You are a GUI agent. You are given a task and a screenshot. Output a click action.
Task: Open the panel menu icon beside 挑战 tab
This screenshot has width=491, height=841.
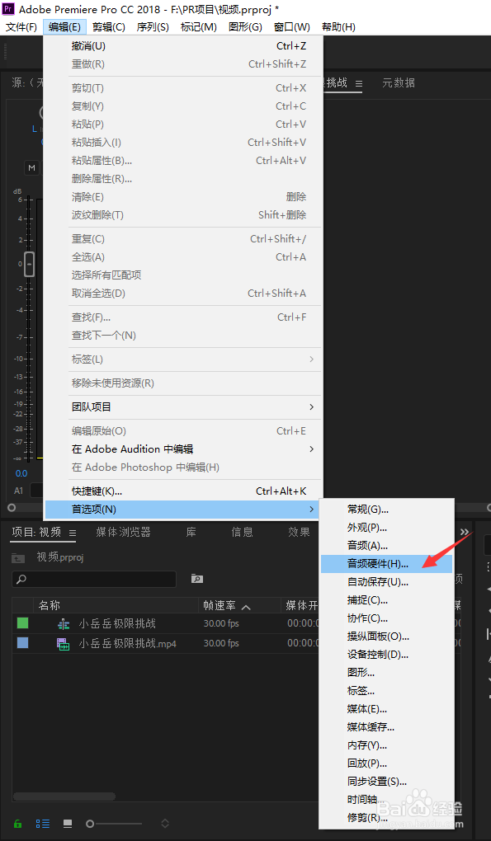coord(359,83)
